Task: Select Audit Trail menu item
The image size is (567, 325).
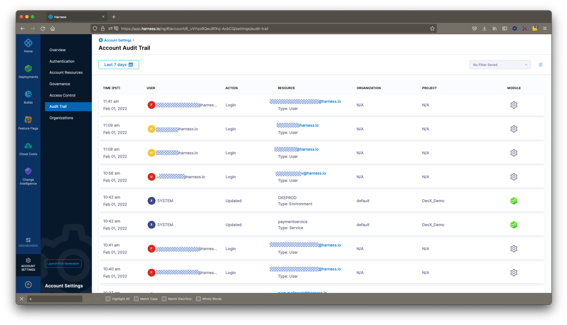Action: coord(68,107)
